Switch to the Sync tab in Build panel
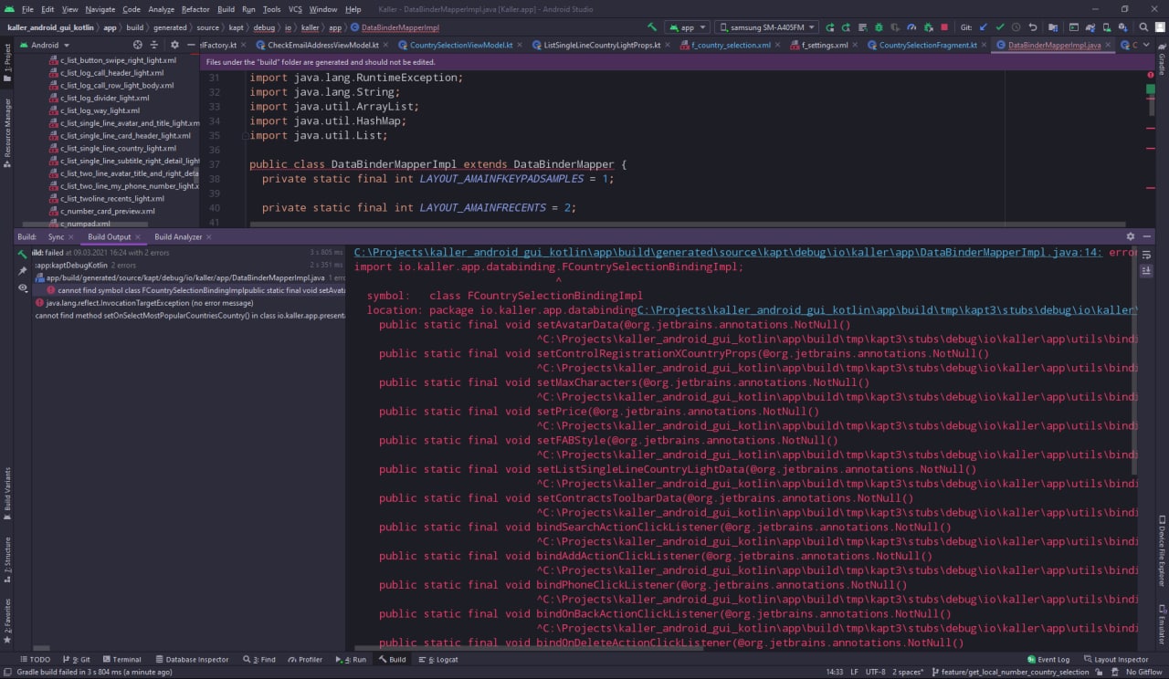 point(57,236)
